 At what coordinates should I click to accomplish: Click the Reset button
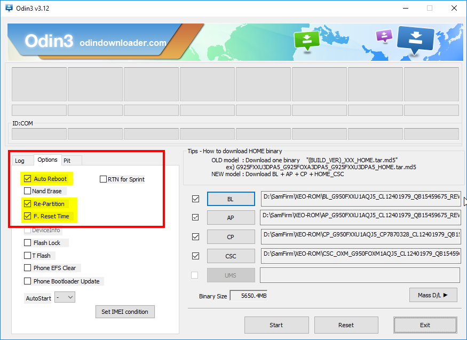(346, 325)
